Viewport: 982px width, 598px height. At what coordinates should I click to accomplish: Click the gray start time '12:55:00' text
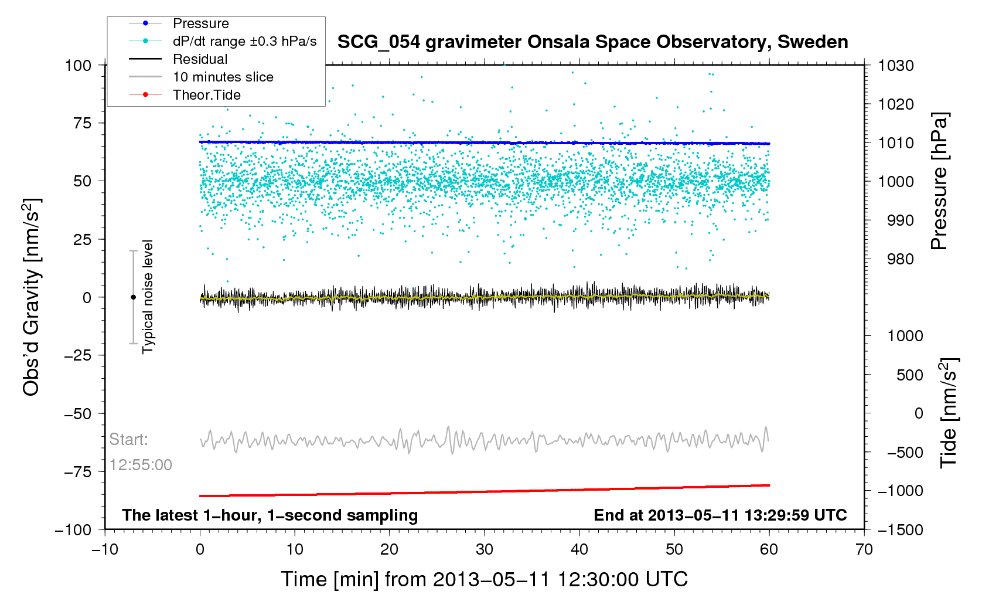(x=141, y=465)
